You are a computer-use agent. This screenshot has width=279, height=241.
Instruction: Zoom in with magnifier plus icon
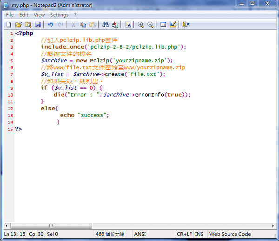(141, 25)
